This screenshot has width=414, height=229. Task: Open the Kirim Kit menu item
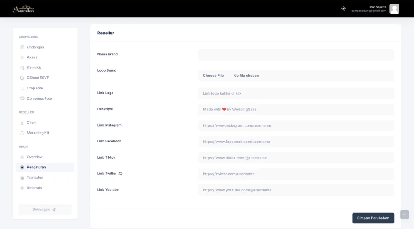click(x=45, y=68)
